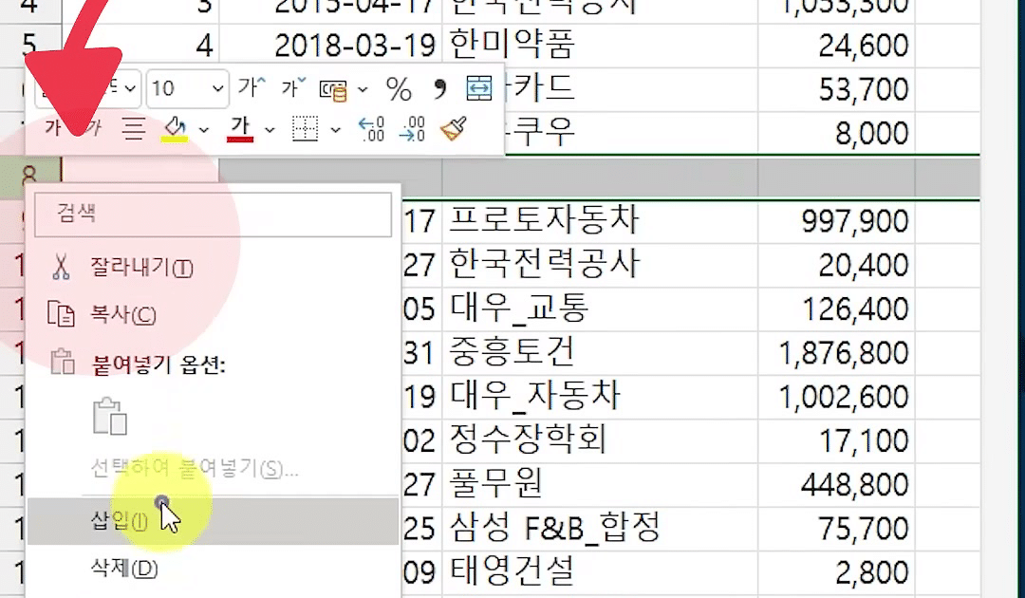Image resolution: width=1025 pixels, height=598 pixels.
Task: Click the scissors cut icon
Action: [x=61, y=268]
